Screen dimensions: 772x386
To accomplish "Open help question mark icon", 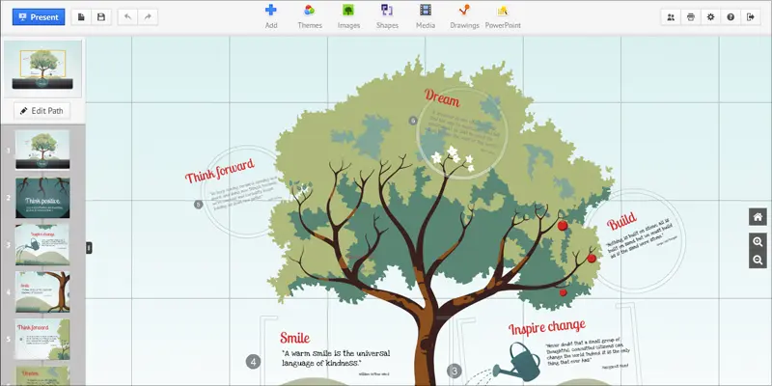I will point(731,16).
